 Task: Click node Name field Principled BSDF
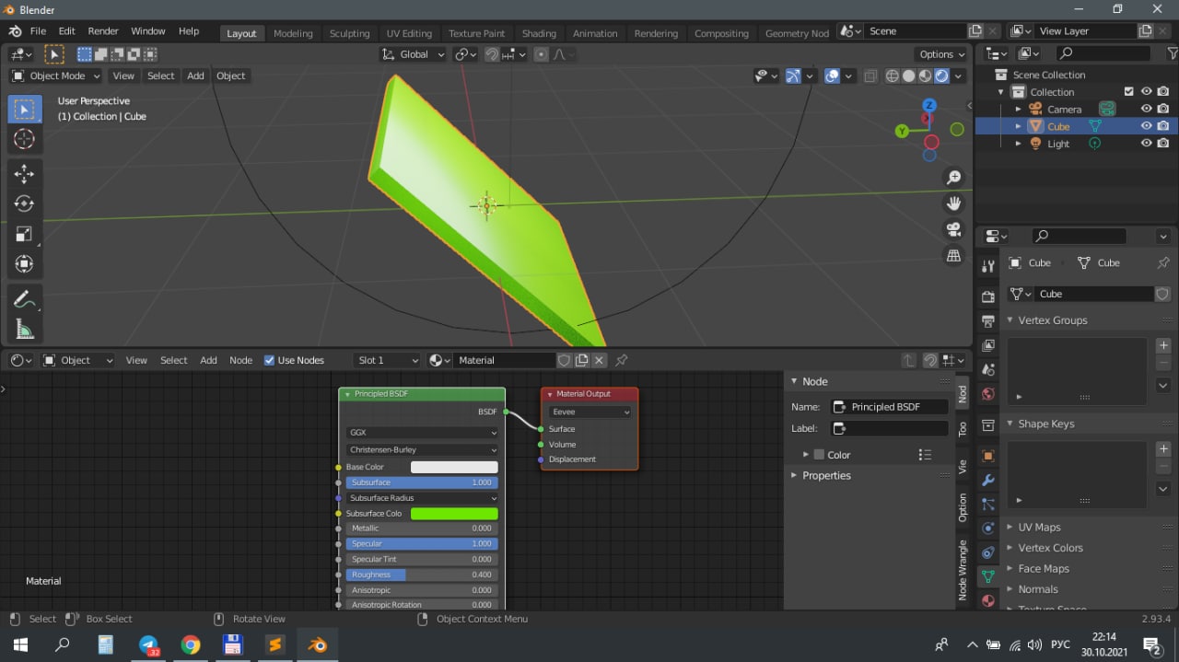889,406
